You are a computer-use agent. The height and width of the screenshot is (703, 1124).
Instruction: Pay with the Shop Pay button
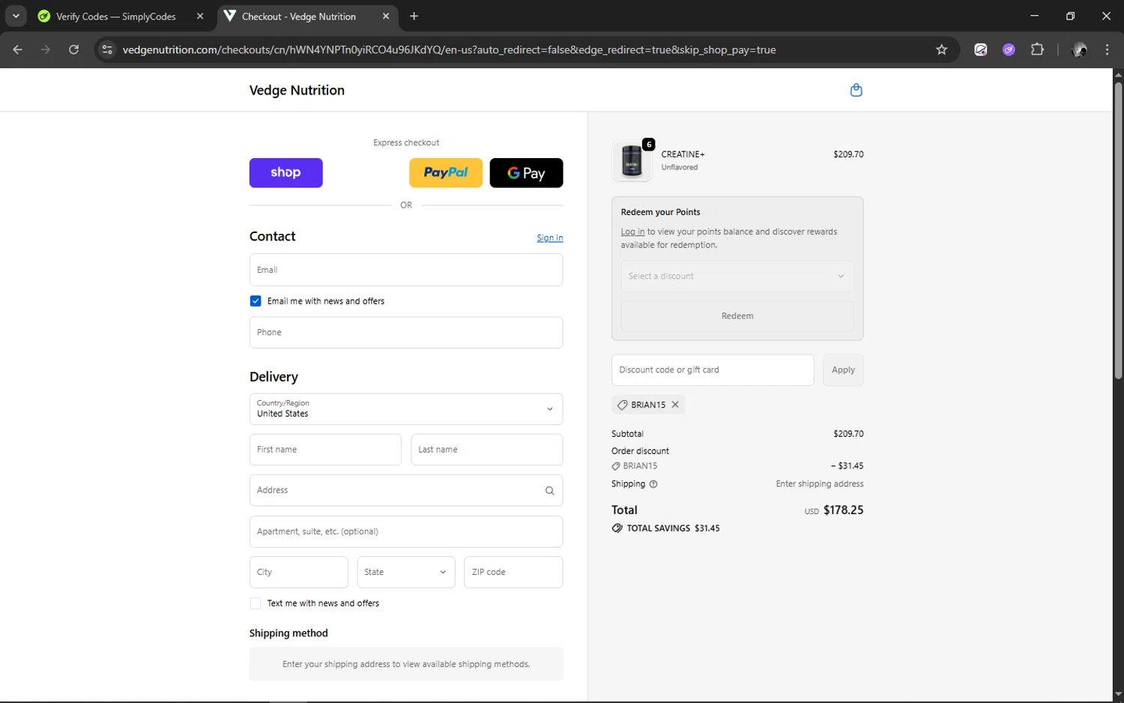286,173
